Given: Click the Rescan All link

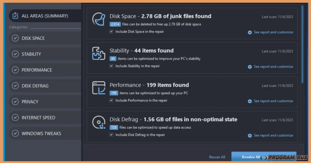Looking at the screenshot, I should click(217, 157).
